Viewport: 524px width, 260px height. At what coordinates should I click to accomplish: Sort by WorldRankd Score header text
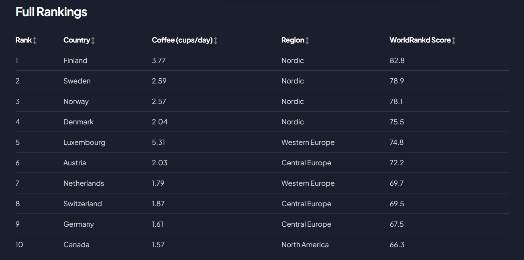coord(420,40)
